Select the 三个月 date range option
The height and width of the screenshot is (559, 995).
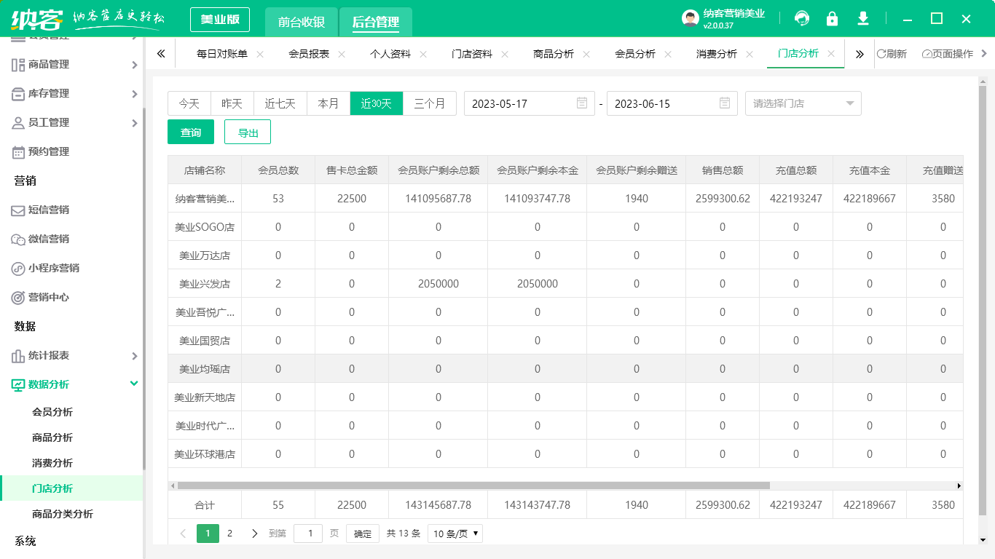[x=430, y=103]
